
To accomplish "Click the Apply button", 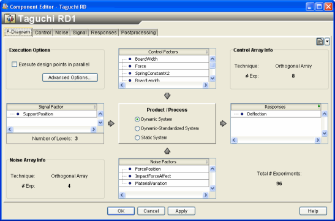I will tap(181, 211).
